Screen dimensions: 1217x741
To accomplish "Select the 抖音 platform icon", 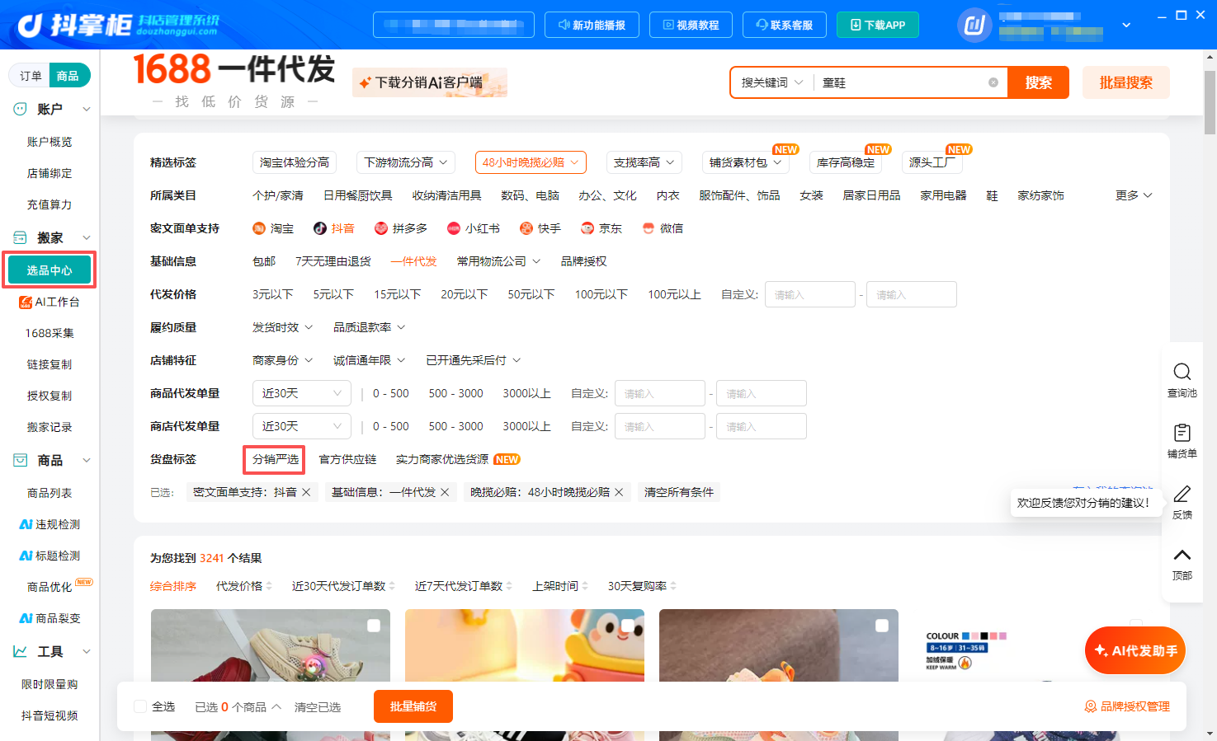I will pos(320,228).
